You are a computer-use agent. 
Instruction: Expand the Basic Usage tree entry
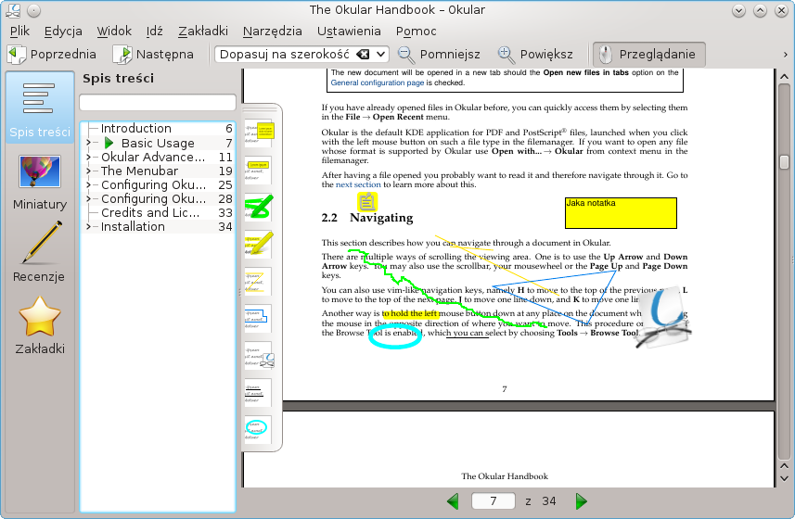pos(88,144)
